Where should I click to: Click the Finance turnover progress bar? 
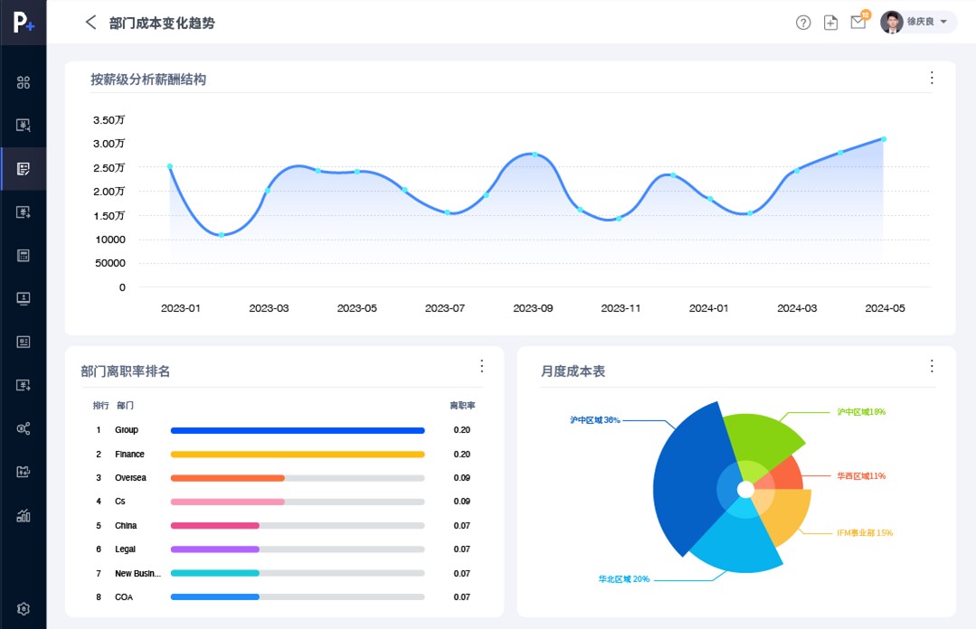[x=298, y=454]
